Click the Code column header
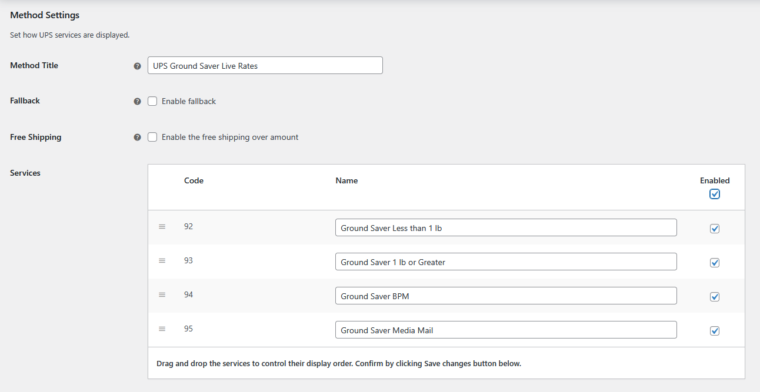The height and width of the screenshot is (392, 760). [x=194, y=180]
